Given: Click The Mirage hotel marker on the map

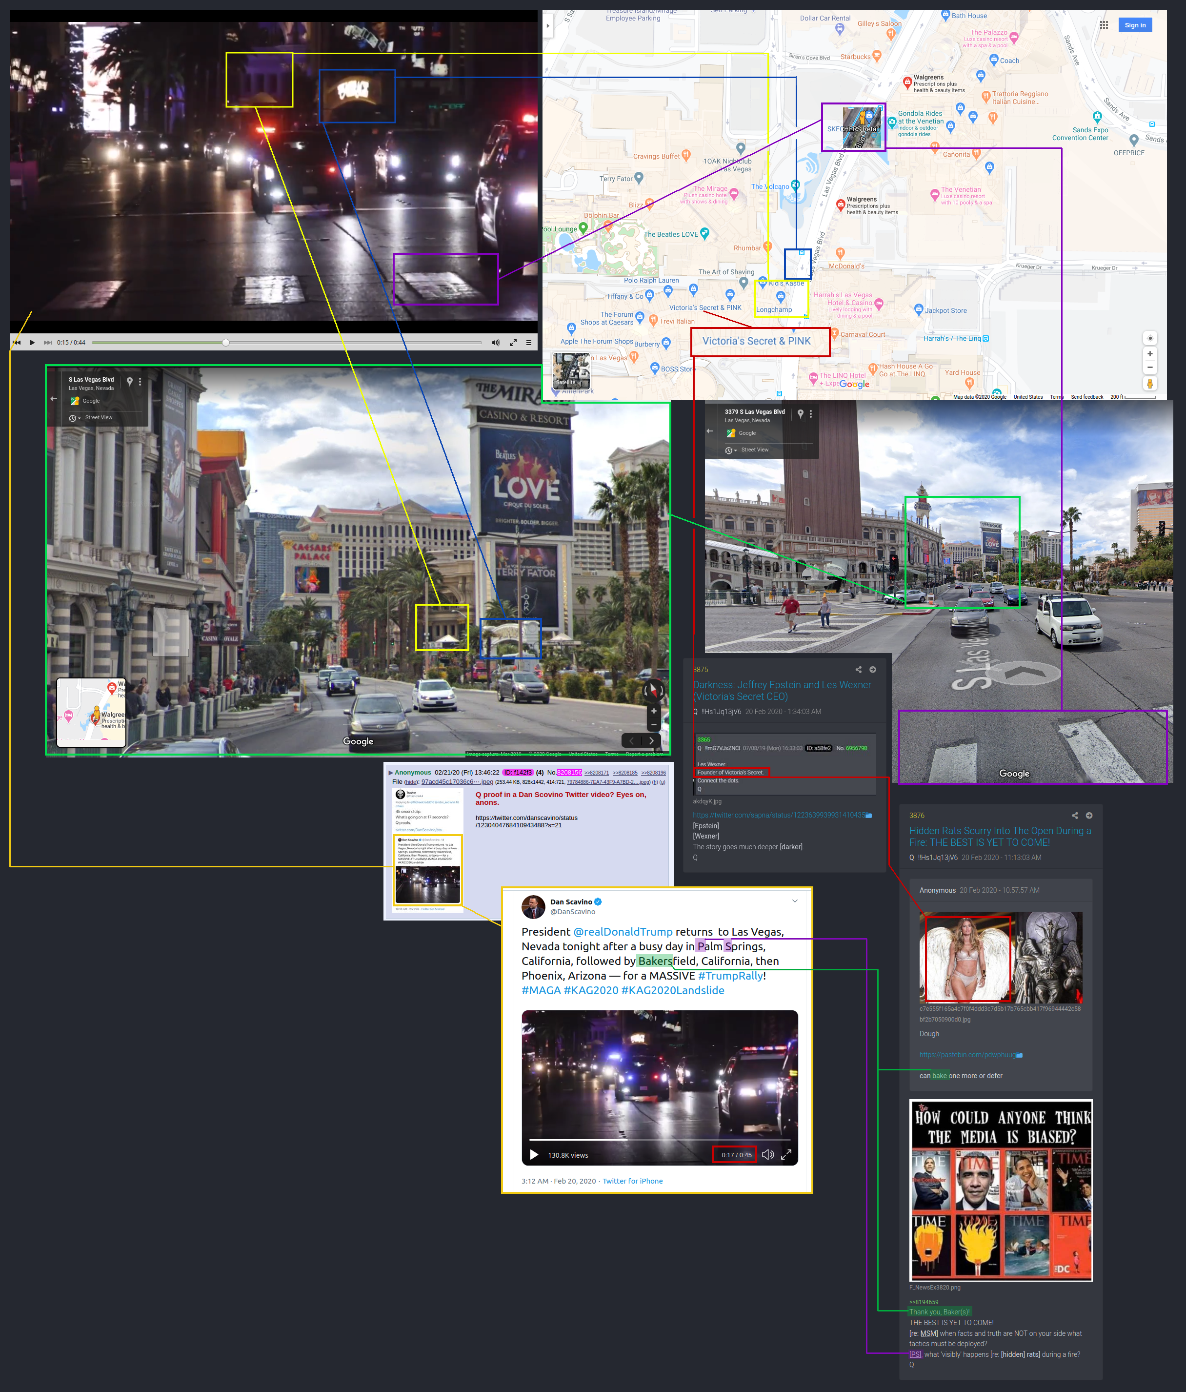Looking at the screenshot, I should (734, 193).
